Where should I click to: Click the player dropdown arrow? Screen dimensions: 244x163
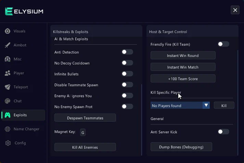pyautogui.click(x=206, y=105)
